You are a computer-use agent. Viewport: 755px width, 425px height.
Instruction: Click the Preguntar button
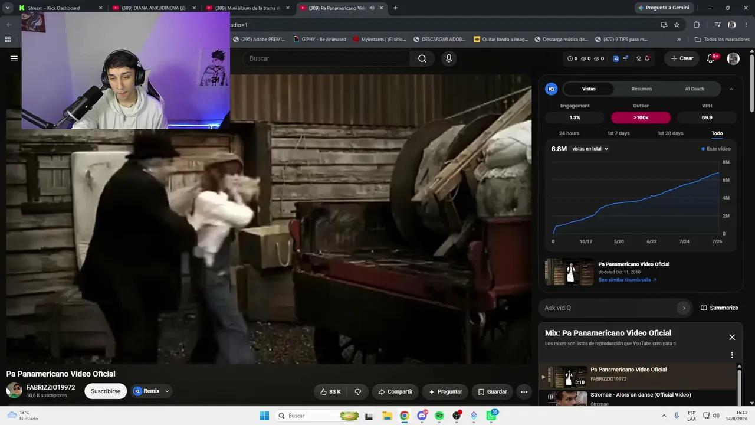pos(445,391)
